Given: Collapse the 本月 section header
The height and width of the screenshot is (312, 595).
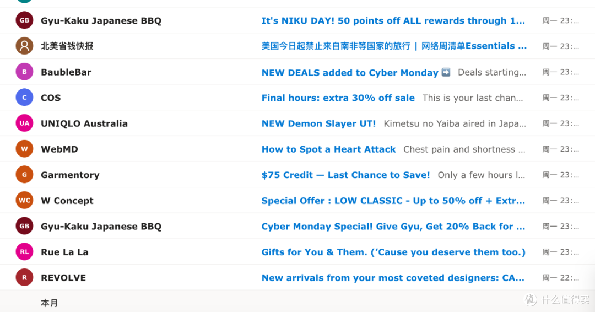Looking at the screenshot, I should point(49,303).
